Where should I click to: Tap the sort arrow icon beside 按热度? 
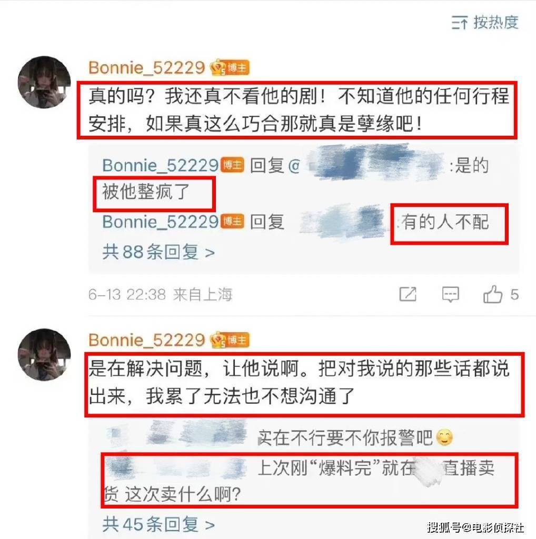pyautogui.click(x=460, y=23)
